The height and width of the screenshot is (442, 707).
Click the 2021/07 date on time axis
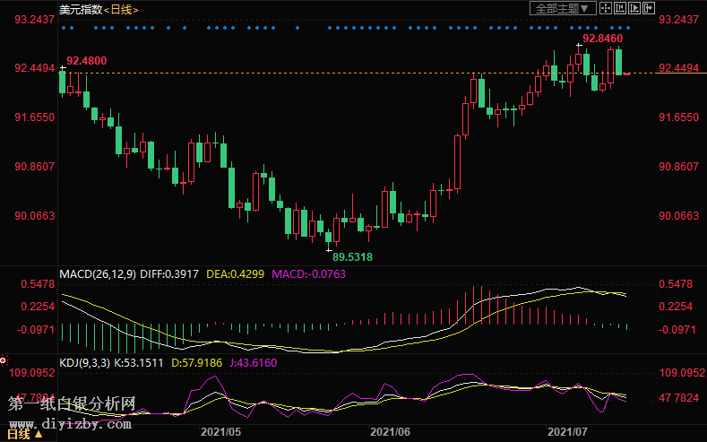(x=566, y=432)
